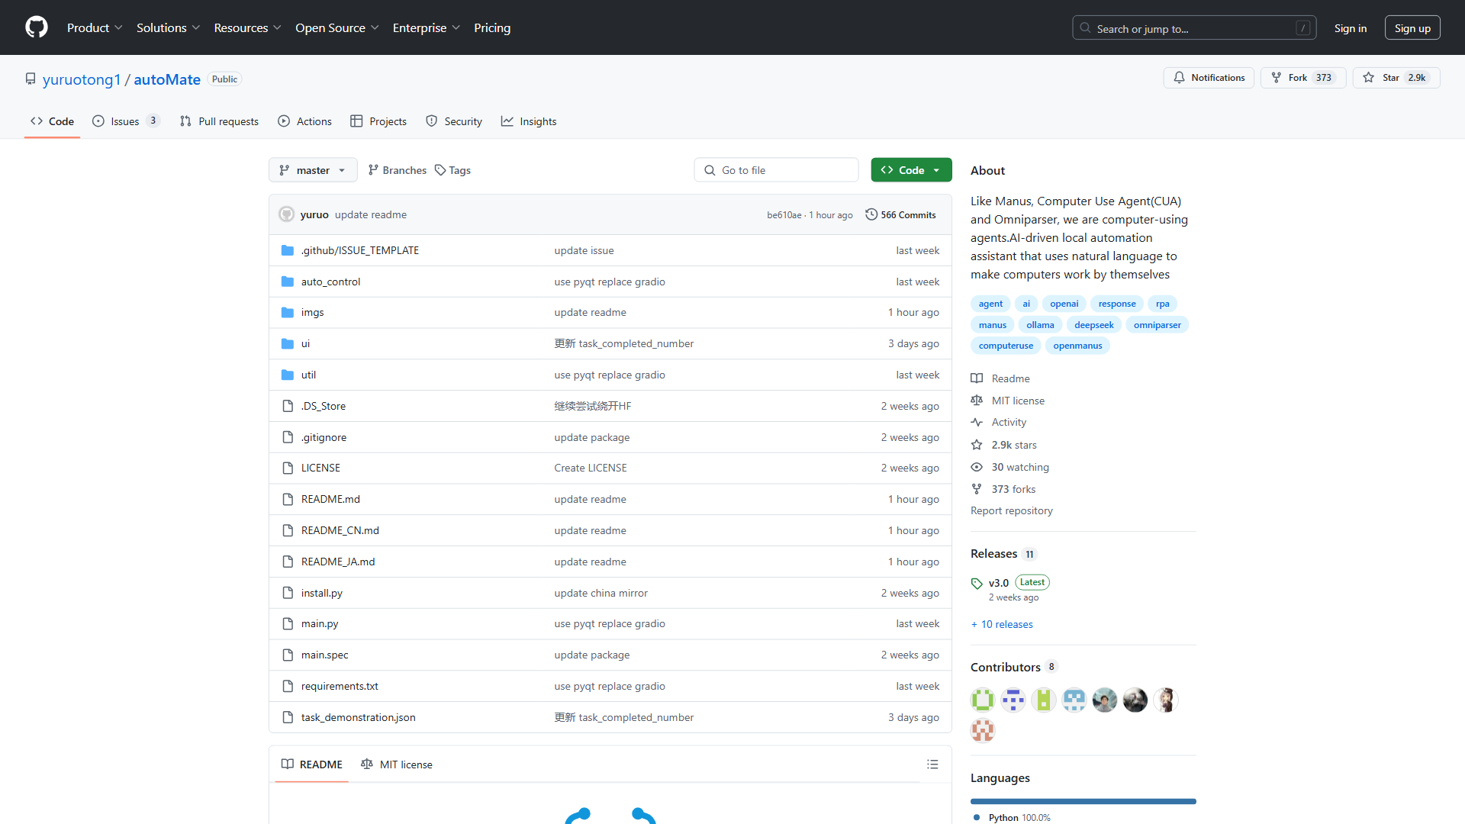Click the folder icon beside util
Screen dimensions: 1465x824
click(288, 375)
